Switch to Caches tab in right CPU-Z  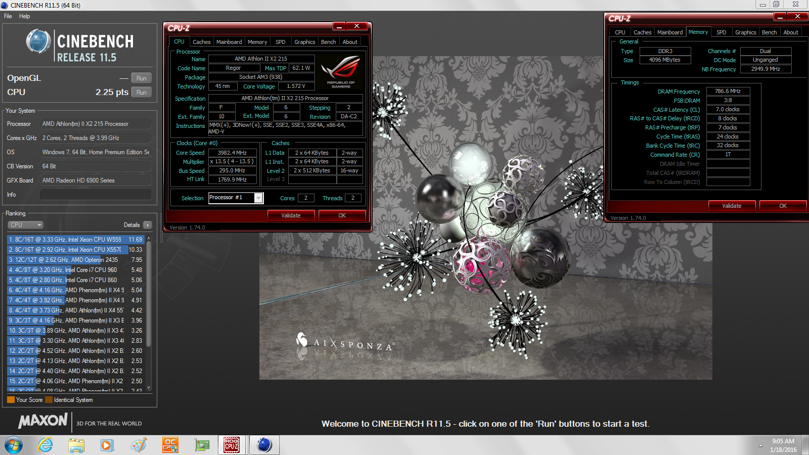tap(642, 32)
